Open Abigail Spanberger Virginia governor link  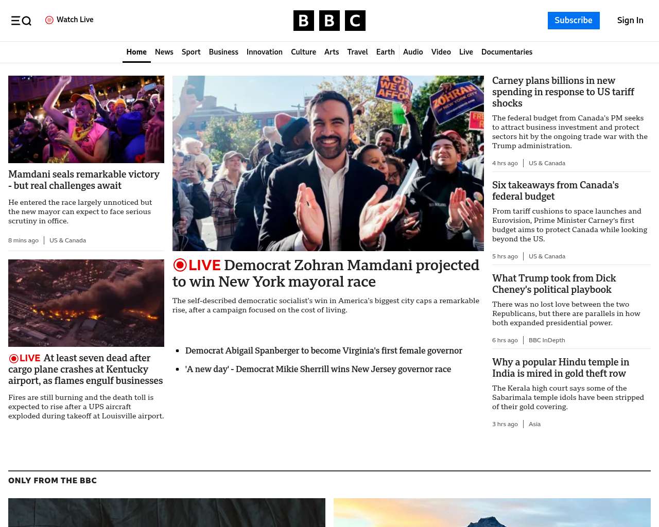coord(323,350)
